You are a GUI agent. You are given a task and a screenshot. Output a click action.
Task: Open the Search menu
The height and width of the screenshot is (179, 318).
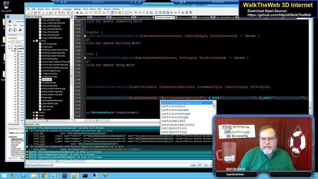tap(40, 9)
